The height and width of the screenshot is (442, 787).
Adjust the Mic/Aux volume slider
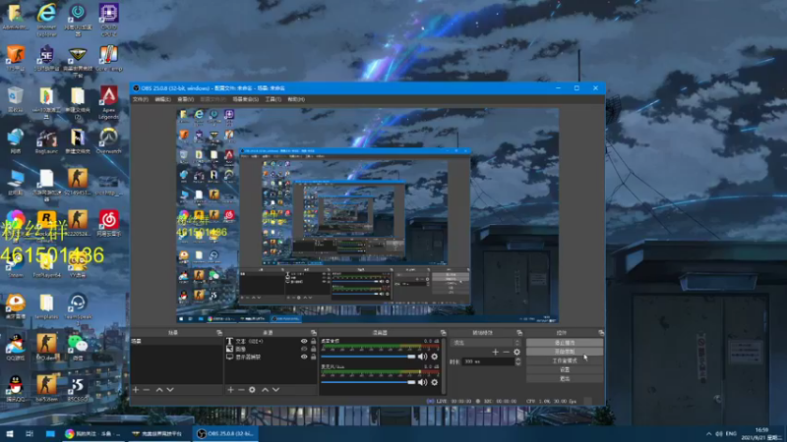coord(368,382)
